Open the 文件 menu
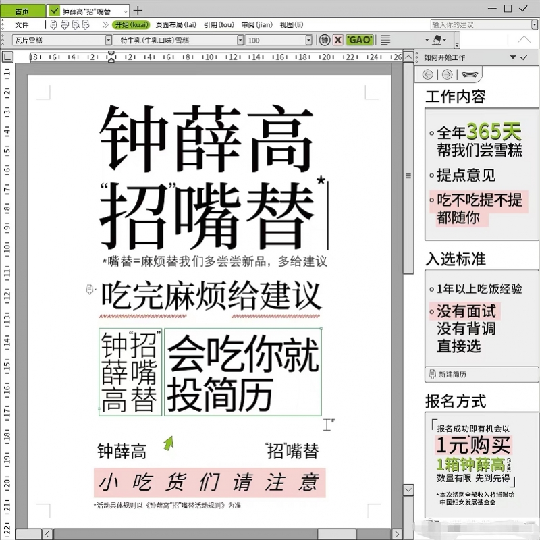540x540 pixels. 24,24
